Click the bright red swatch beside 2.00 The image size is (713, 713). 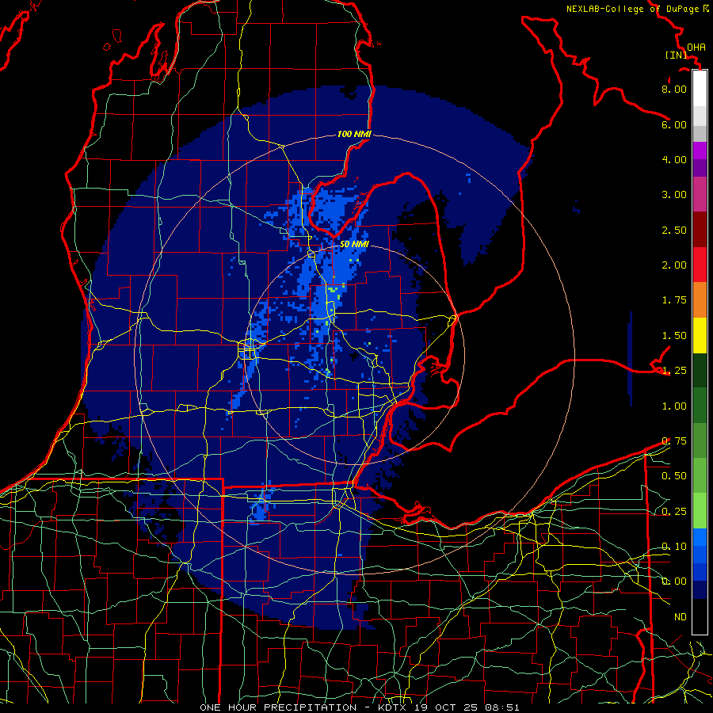pyautogui.click(x=700, y=265)
